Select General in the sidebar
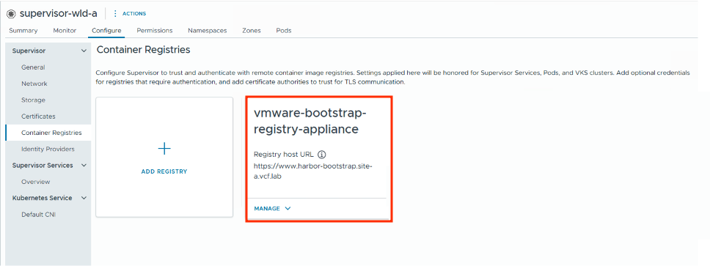The image size is (710, 266). point(33,67)
